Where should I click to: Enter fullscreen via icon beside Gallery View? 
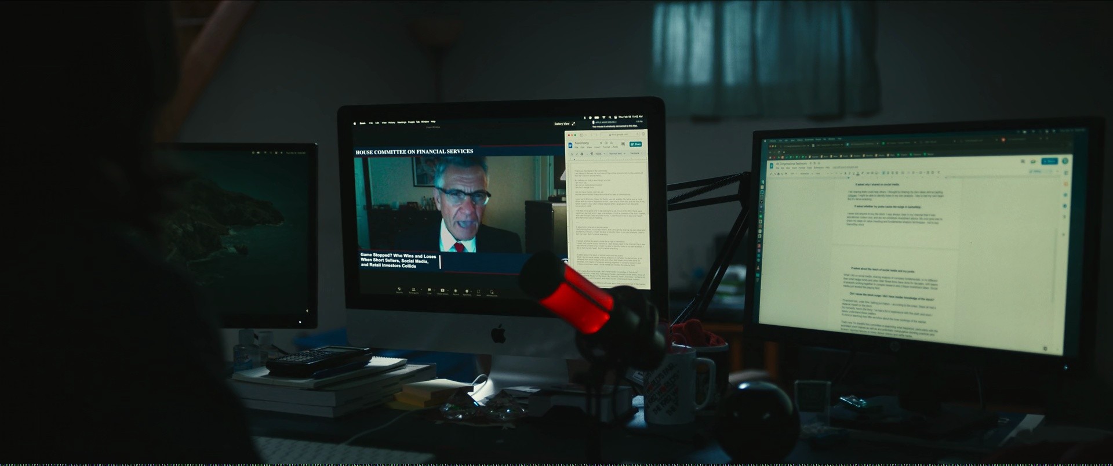click(573, 124)
